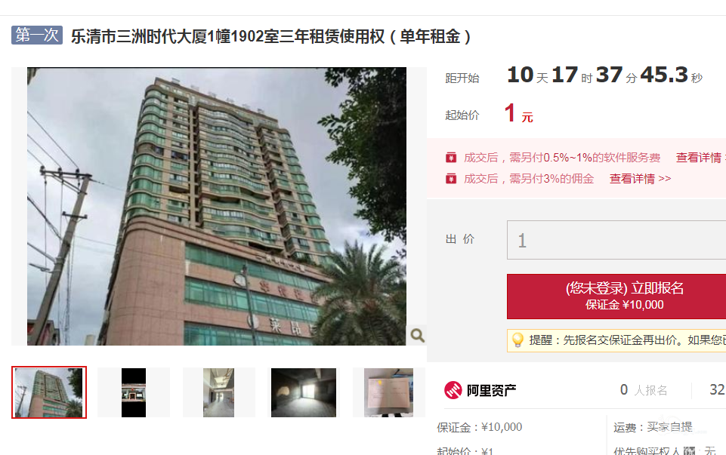Click the lightbulb reminder icon
This screenshot has width=726, height=455.
[517, 340]
